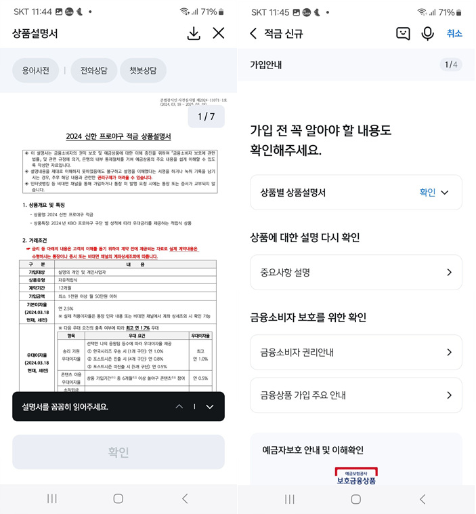Tap right phone's home navigation button
Image resolution: width=476 pixels, height=514 pixels.
click(356, 499)
